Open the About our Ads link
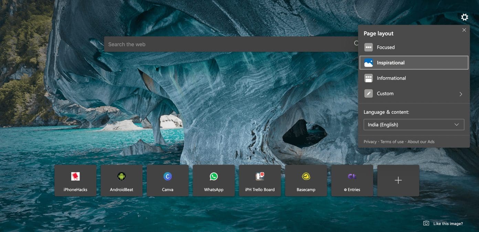The width and height of the screenshot is (479, 232). [x=421, y=142]
